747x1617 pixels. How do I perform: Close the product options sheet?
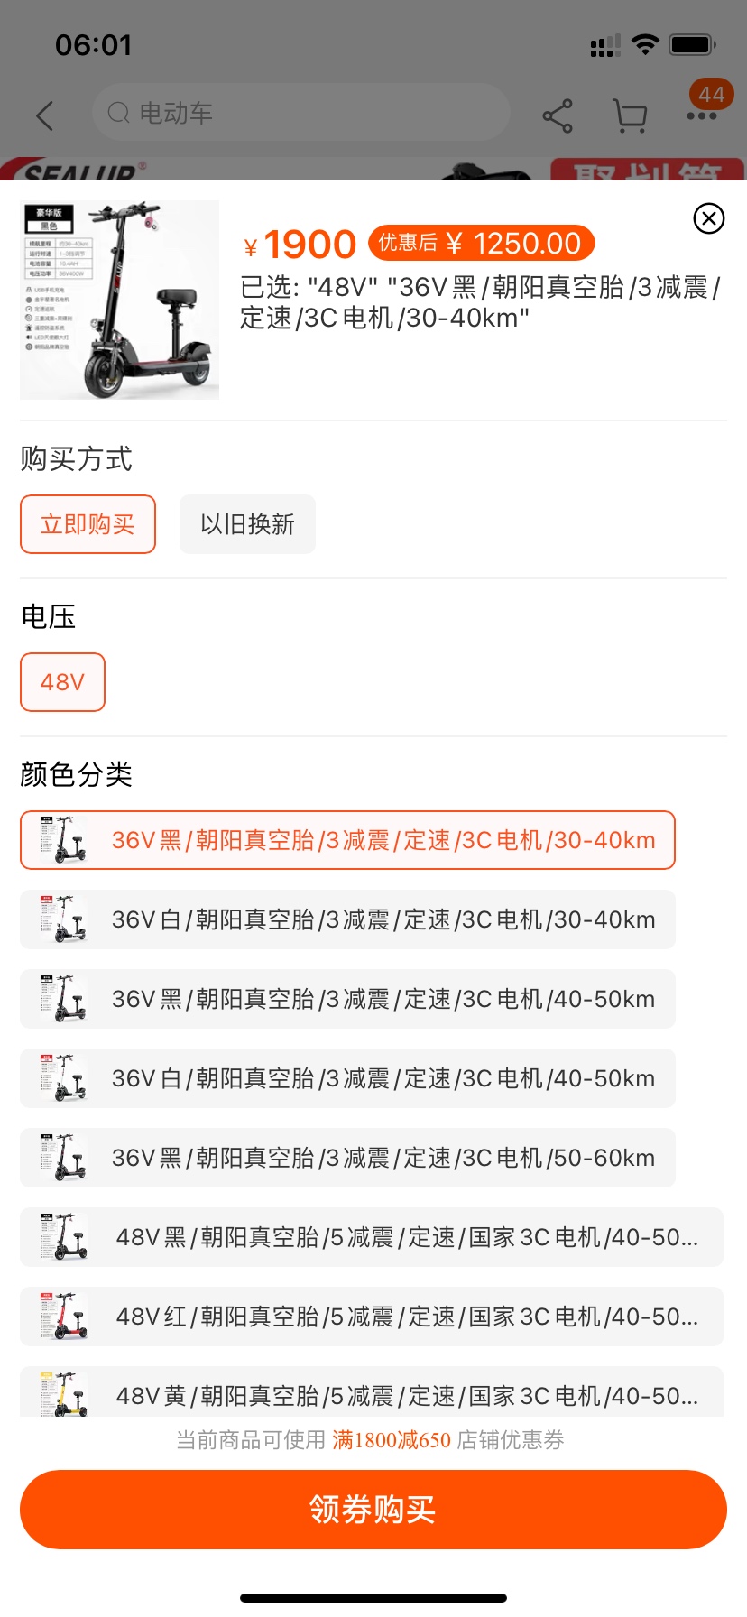(709, 218)
